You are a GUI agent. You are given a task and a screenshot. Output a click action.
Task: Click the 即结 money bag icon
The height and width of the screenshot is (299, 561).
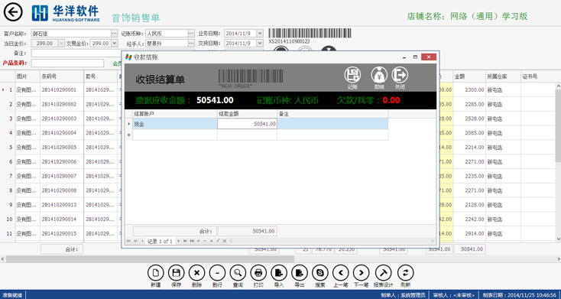(379, 75)
